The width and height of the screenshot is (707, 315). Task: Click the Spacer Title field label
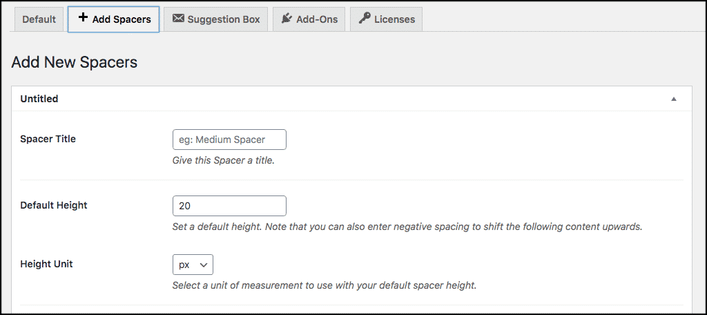pos(48,139)
